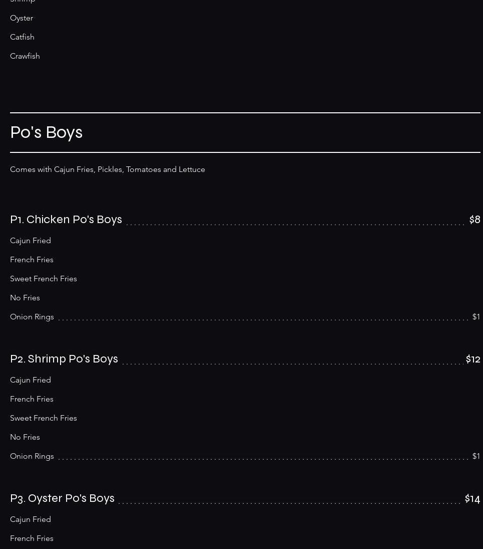Choose Cajun Fried under Oyster Po's Boys
The height and width of the screenshot is (549, 483).
[x=31, y=519]
